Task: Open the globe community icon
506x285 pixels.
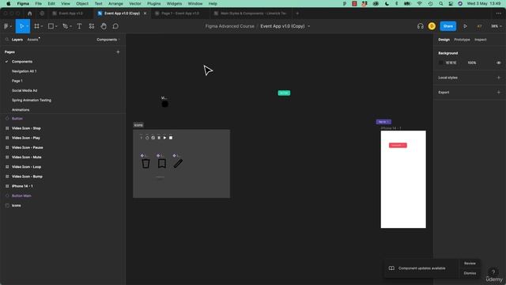Action: [42, 13]
